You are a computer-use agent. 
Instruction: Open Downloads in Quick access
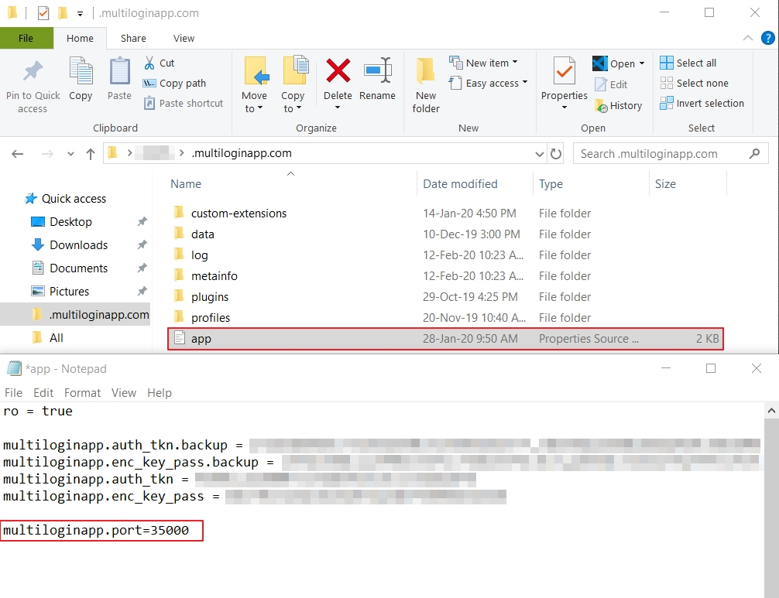(x=78, y=245)
